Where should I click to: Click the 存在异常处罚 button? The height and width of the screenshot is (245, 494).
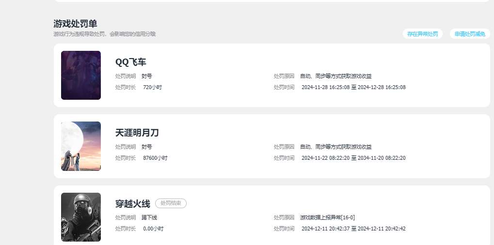(422, 34)
